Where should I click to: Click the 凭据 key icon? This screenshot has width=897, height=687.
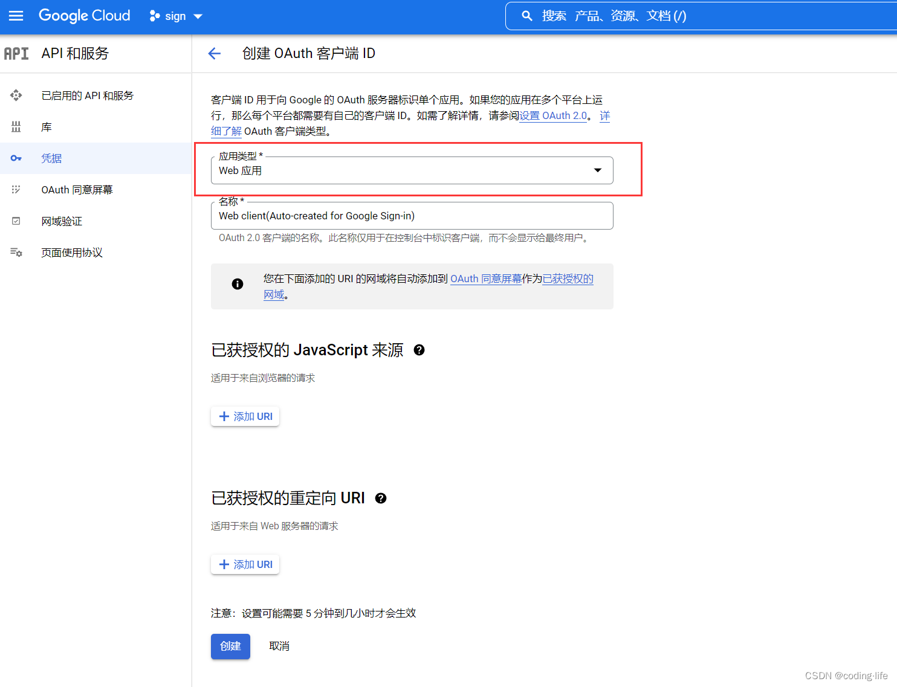pos(16,158)
